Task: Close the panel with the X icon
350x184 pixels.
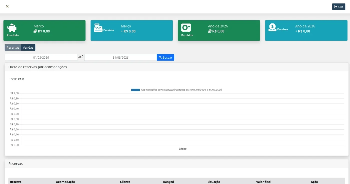Action: click(7, 6)
